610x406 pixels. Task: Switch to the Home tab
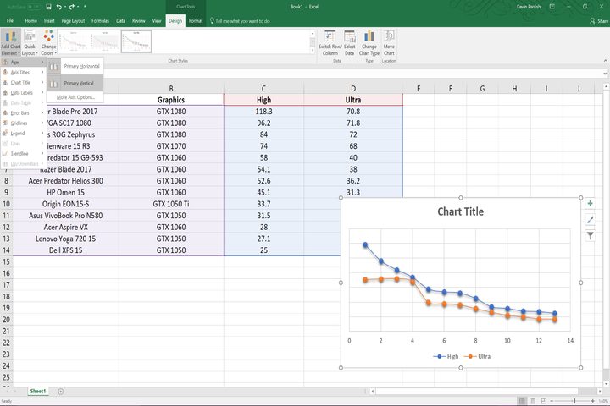pos(31,21)
